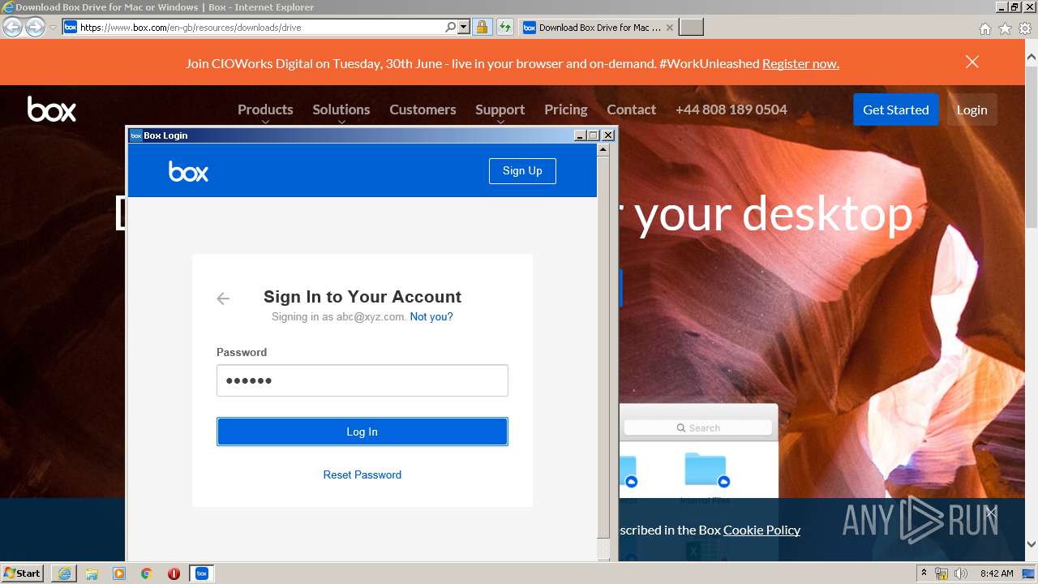Expand the Support menu

pyautogui.click(x=500, y=109)
